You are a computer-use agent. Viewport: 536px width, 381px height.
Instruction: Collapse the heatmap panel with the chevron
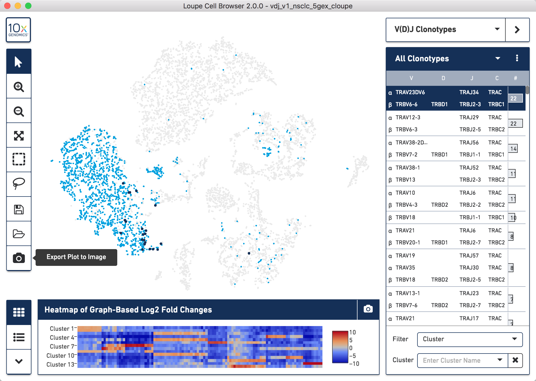[19, 361]
